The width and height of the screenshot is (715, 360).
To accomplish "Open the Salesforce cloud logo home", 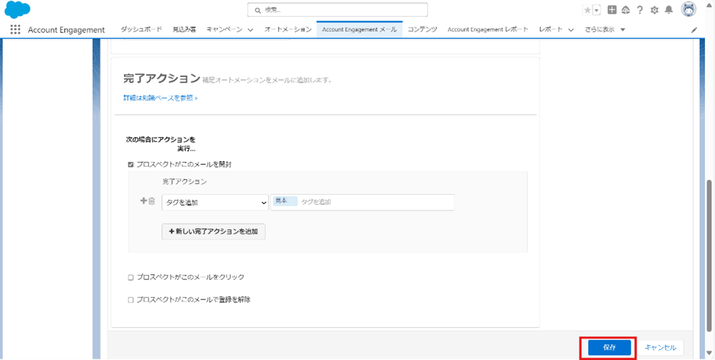I will tap(17, 10).
